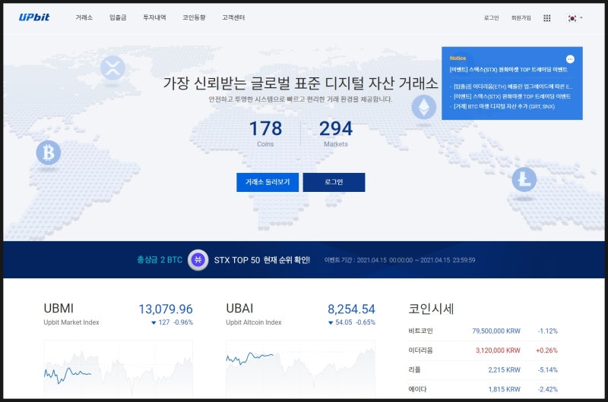The image size is (608, 402).
Task: Click the UBMI value 13,079.96
Action: [166, 309]
